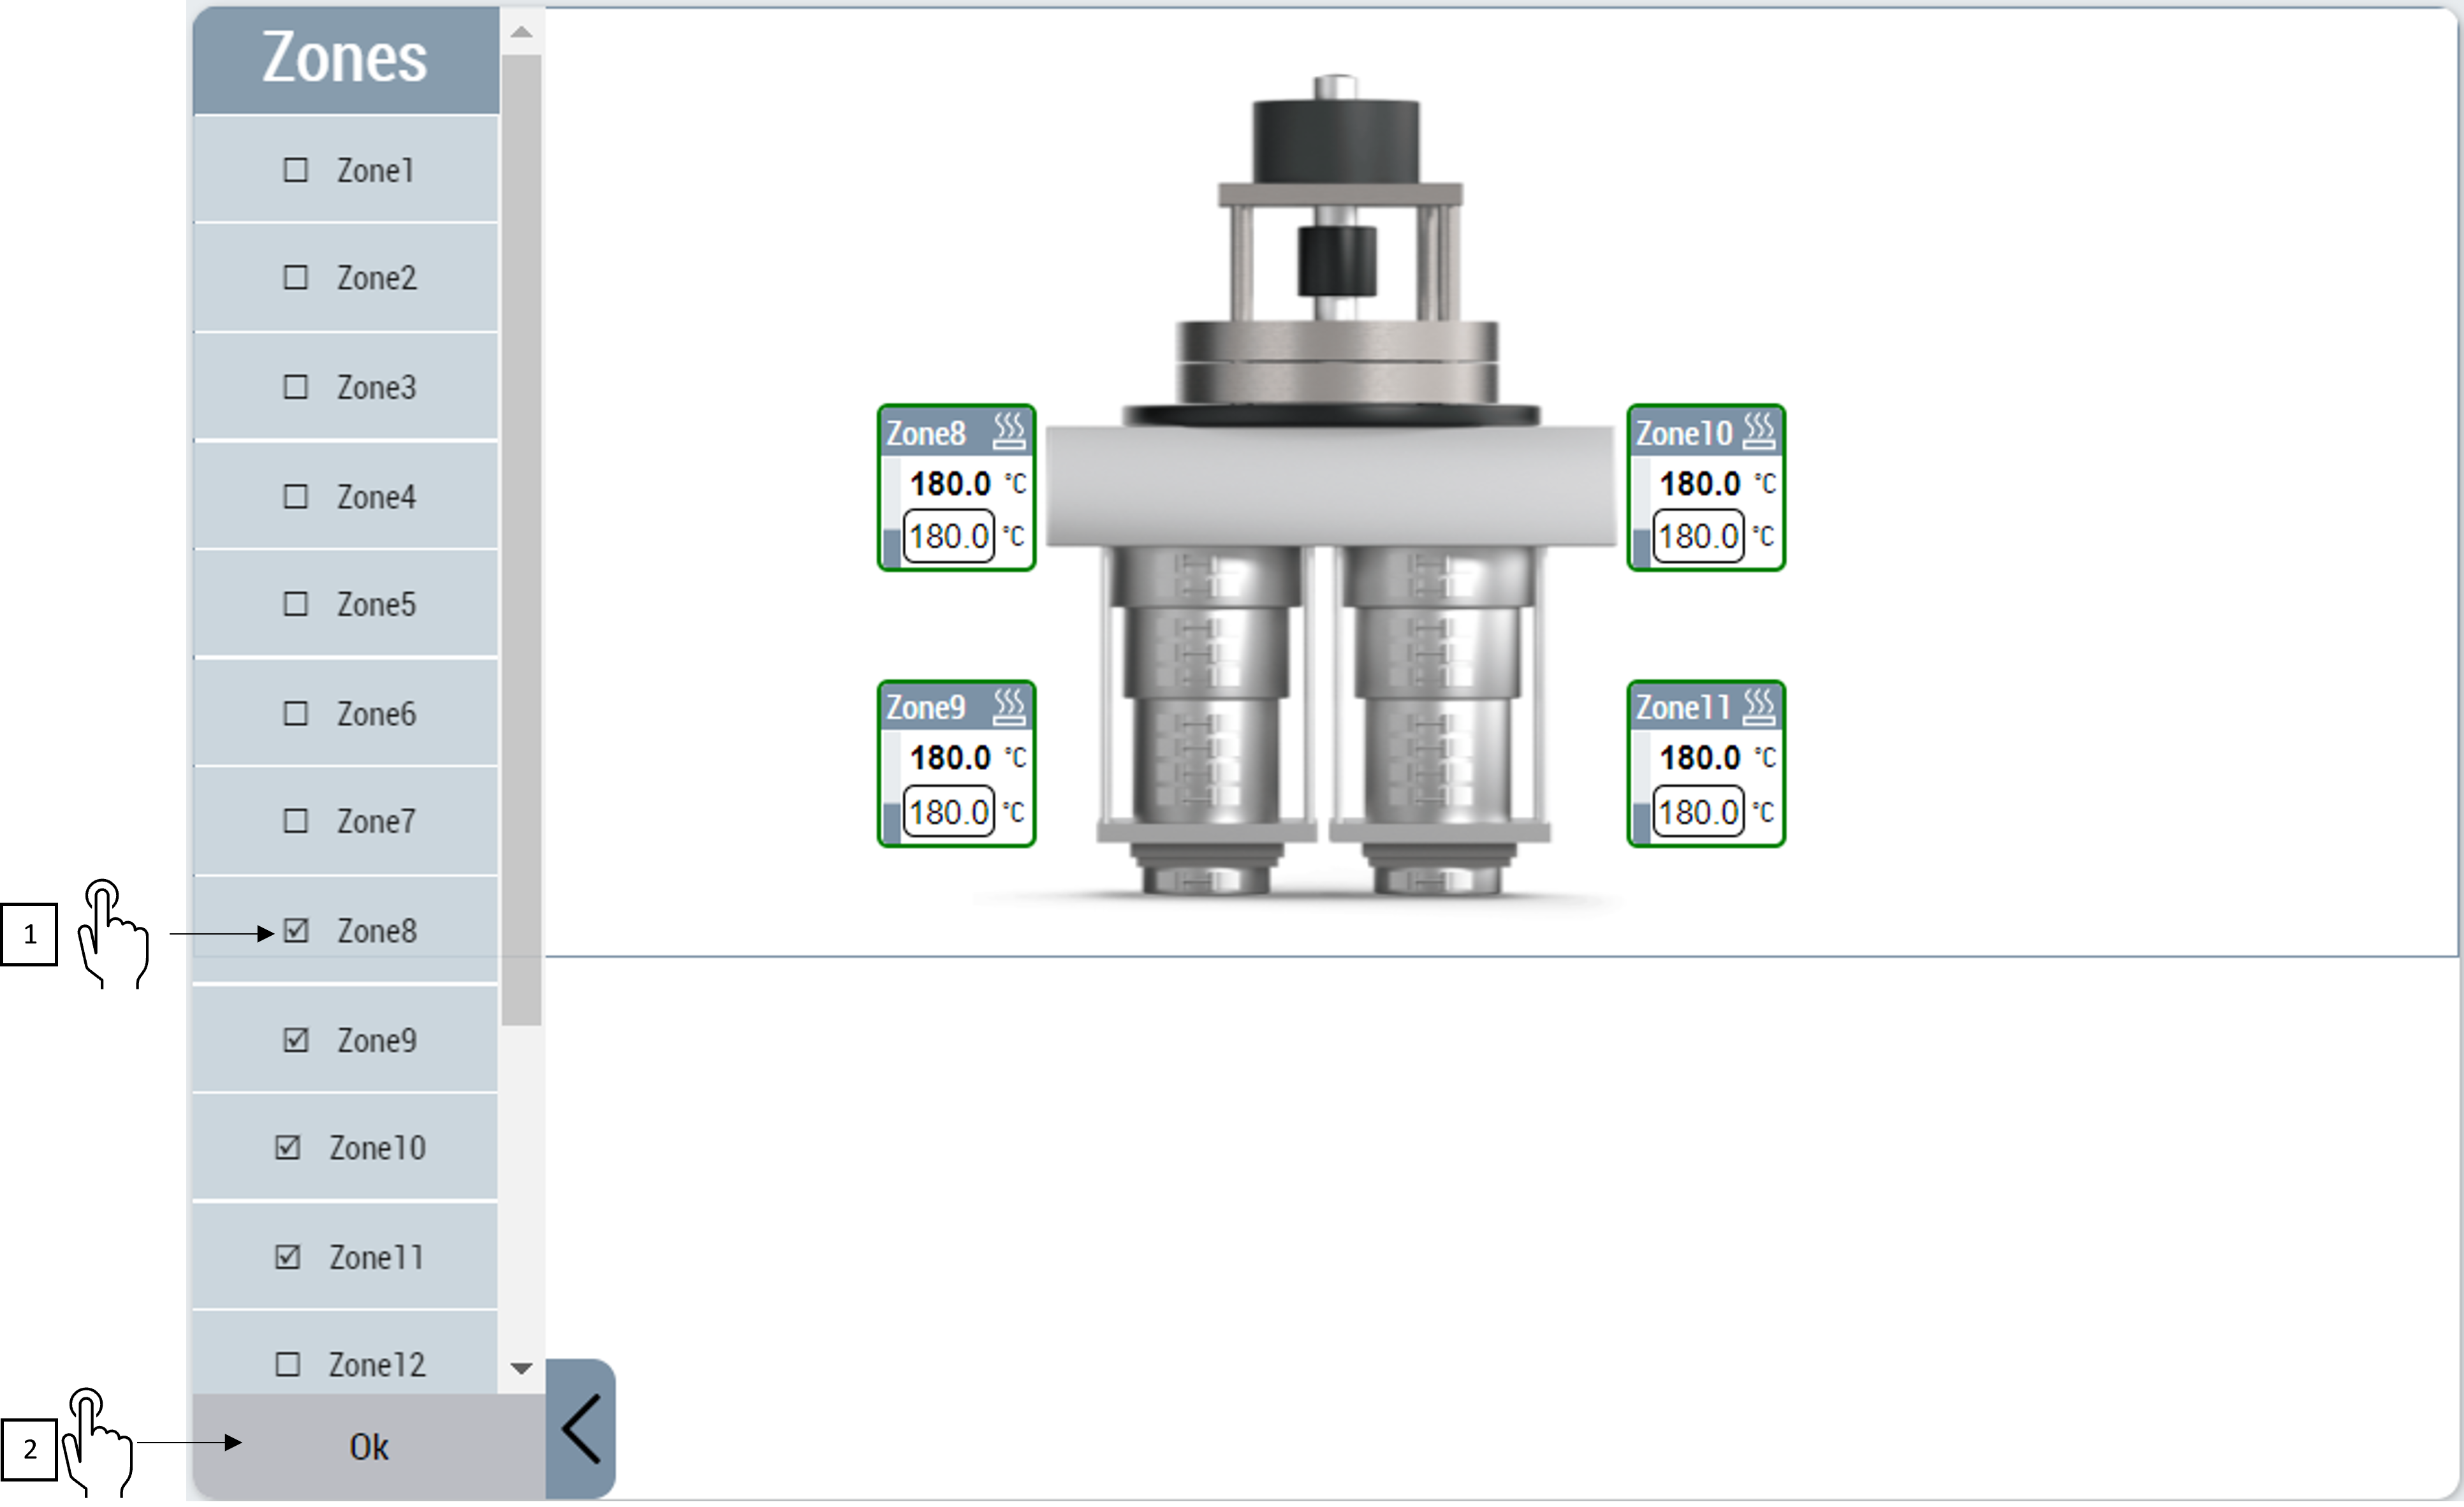Screen dimensions: 2464x1507
Task: Confirm zone selection with Ok
Action: click(x=369, y=1447)
